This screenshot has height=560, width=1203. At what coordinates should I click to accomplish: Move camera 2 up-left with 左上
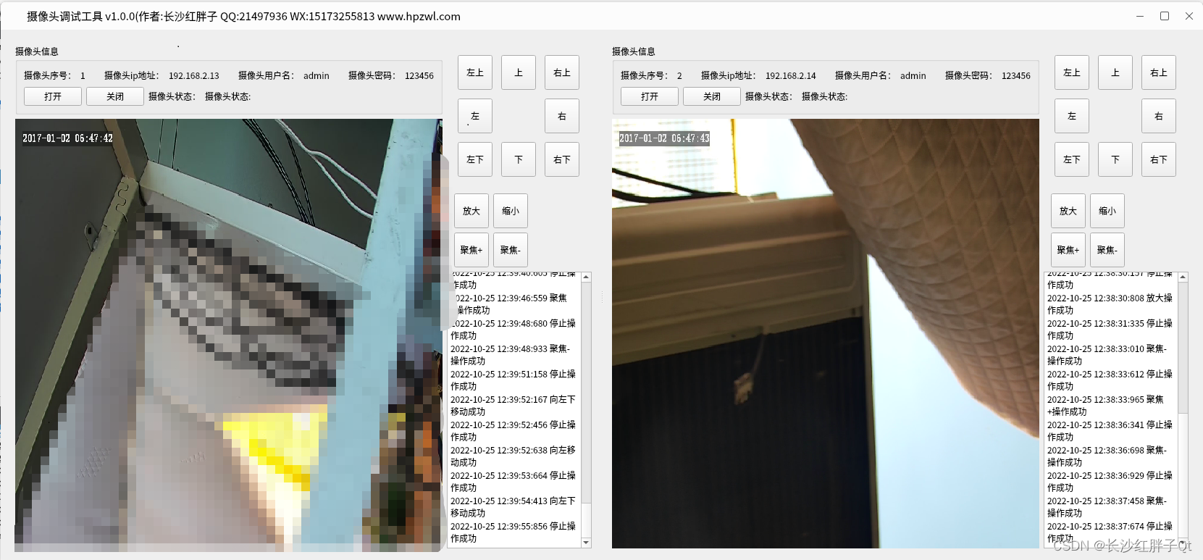(x=1072, y=72)
